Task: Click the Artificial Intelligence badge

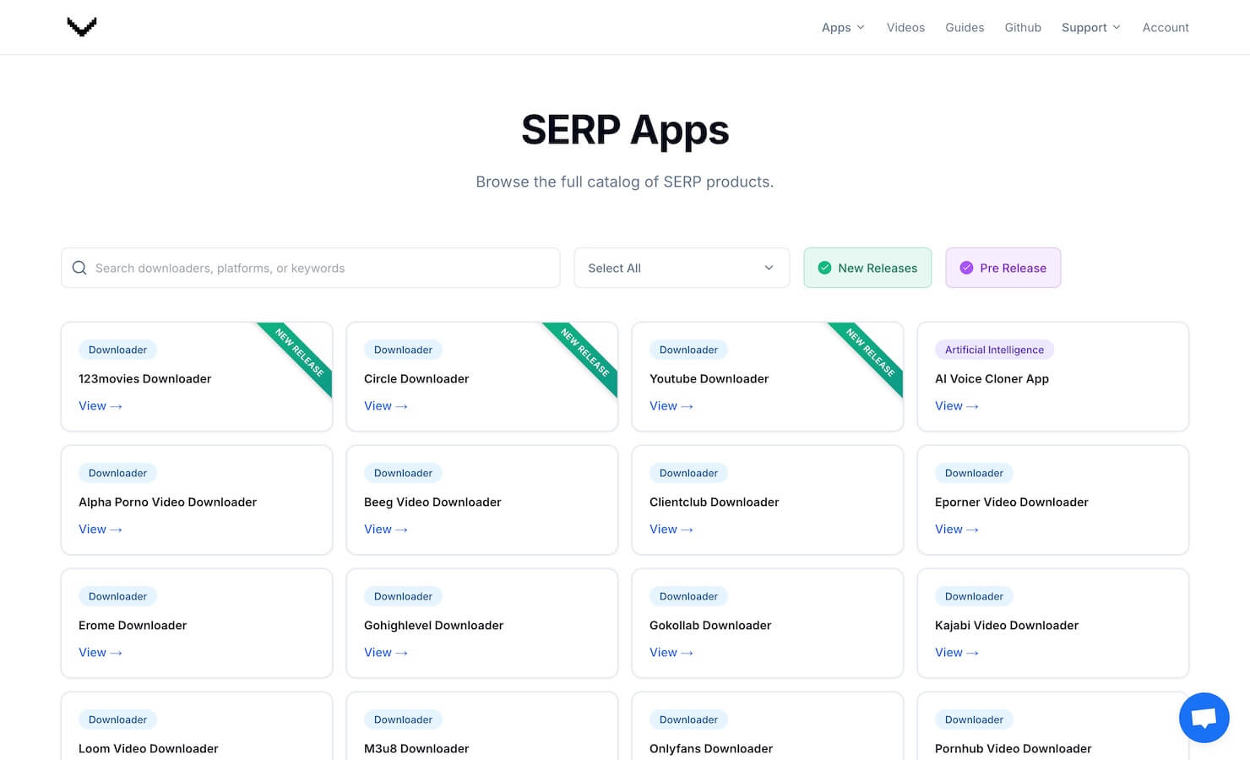Action: coord(993,350)
